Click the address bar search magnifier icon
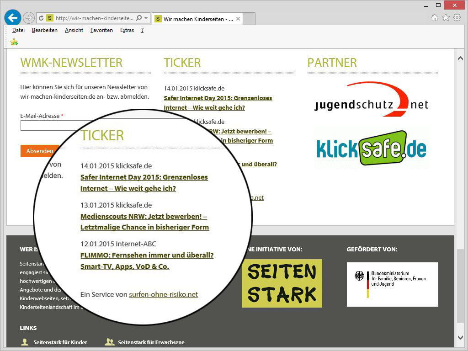The height and width of the screenshot is (351, 468). pos(139,18)
